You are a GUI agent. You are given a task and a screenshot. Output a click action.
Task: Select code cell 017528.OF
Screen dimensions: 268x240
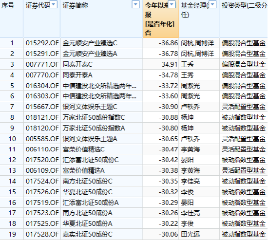pos(42,234)
